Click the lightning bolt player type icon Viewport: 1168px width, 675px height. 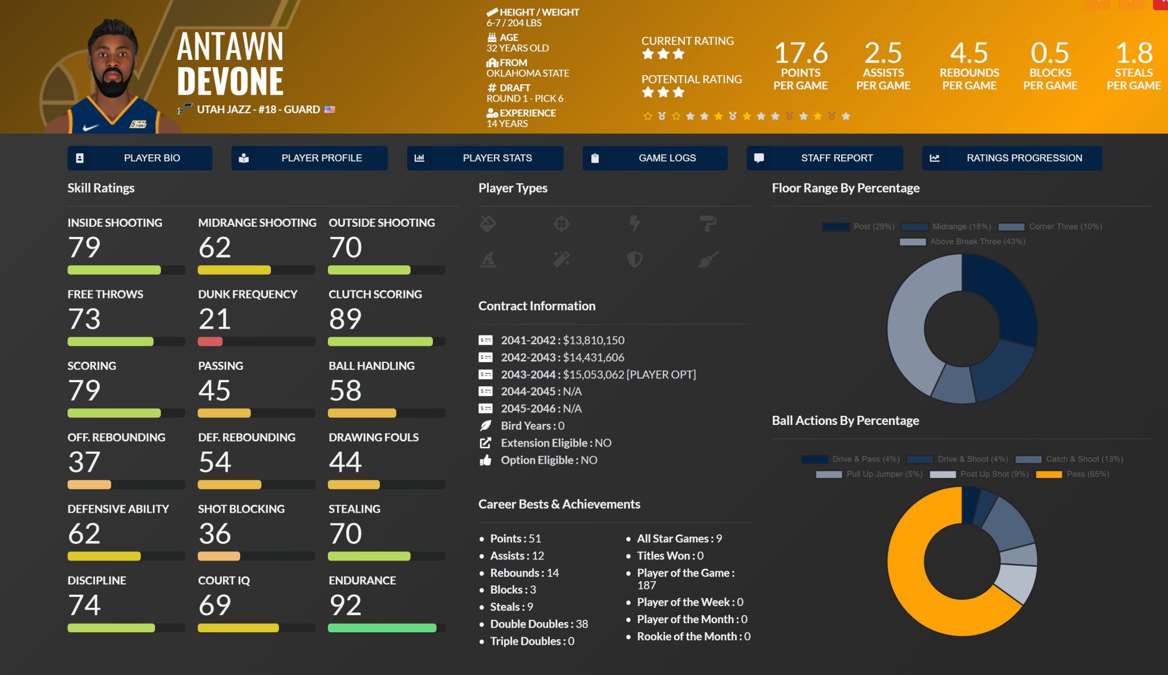tap(634, 224)
